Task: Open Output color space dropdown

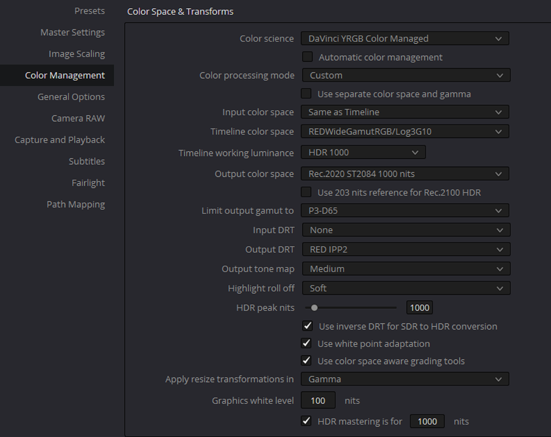Action: click(x=405, y=174)
